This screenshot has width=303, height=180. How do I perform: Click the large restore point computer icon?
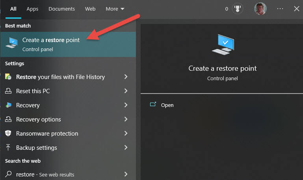coord(223,45)
